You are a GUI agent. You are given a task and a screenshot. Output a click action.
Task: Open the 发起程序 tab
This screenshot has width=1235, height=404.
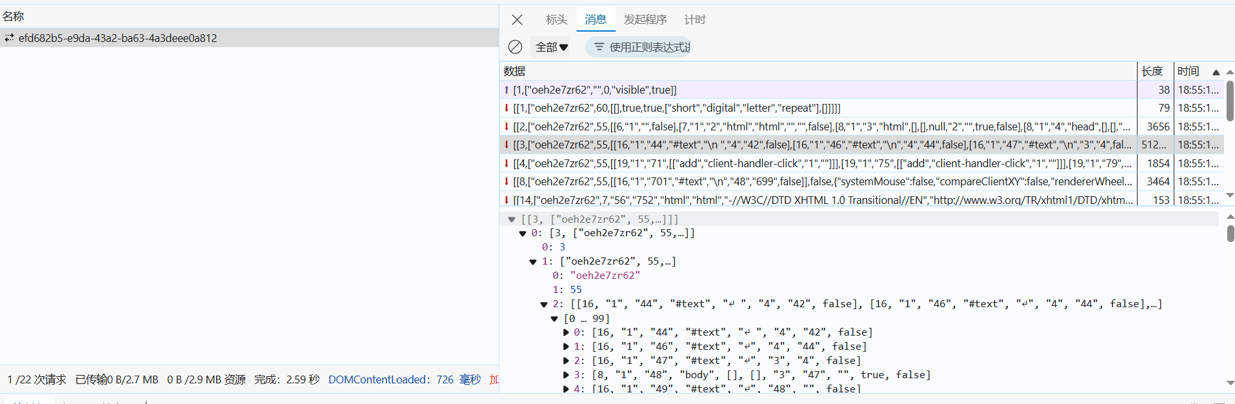click(x=645, y=20)
